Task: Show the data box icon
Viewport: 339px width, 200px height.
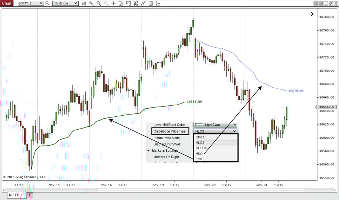Action: (x=121, y=3)
